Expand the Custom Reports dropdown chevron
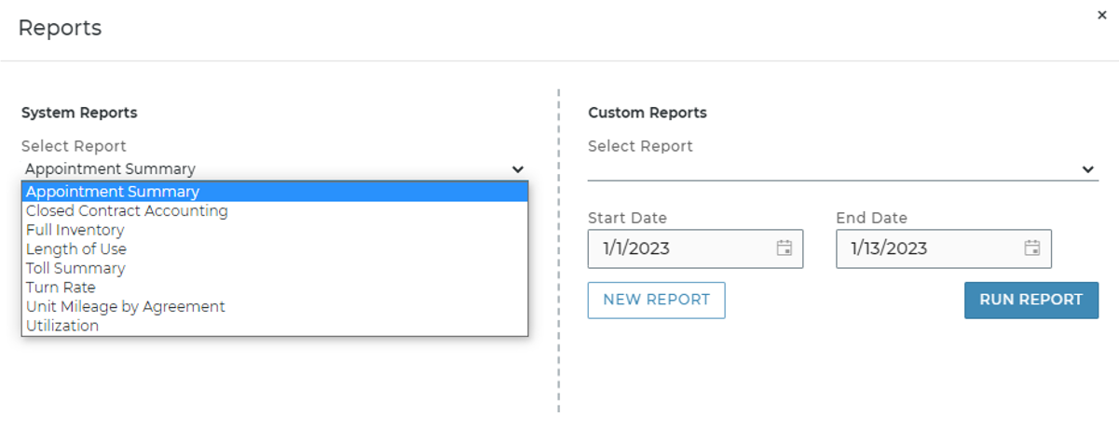 point(1087,169)
